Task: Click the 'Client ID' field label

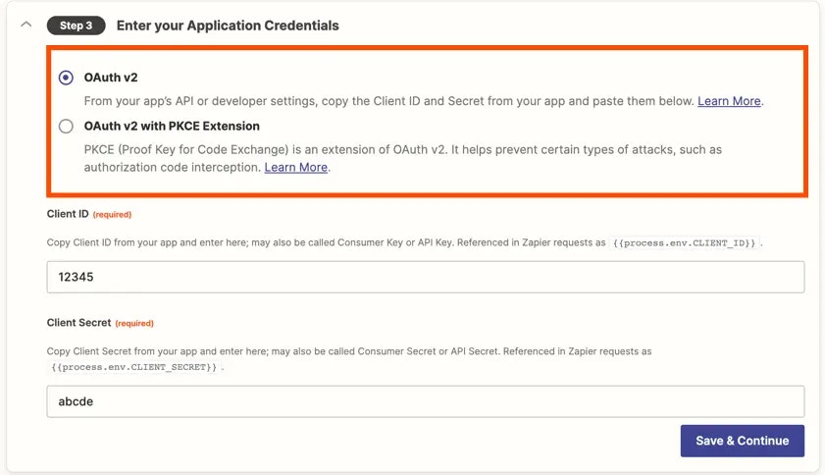Action: [x=68, y=214]
